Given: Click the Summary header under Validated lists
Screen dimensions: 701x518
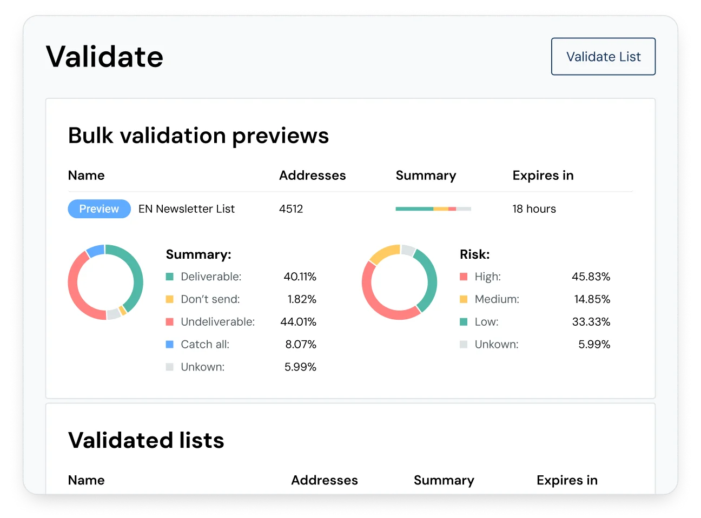Looking at the screenshot, I should 444,481.
